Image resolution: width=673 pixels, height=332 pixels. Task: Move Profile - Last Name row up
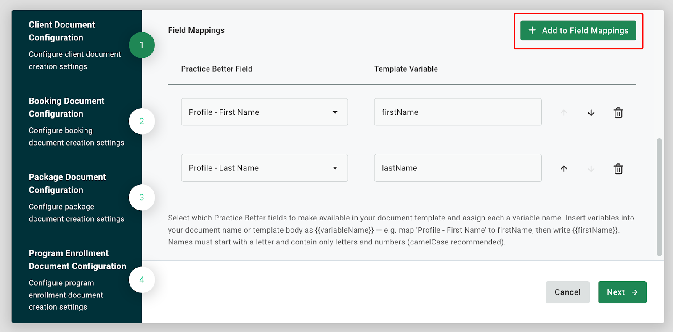point(564,169)
